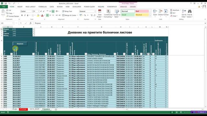
Task: Click Decrease Indent icon
Action: [x=57, y=15]
